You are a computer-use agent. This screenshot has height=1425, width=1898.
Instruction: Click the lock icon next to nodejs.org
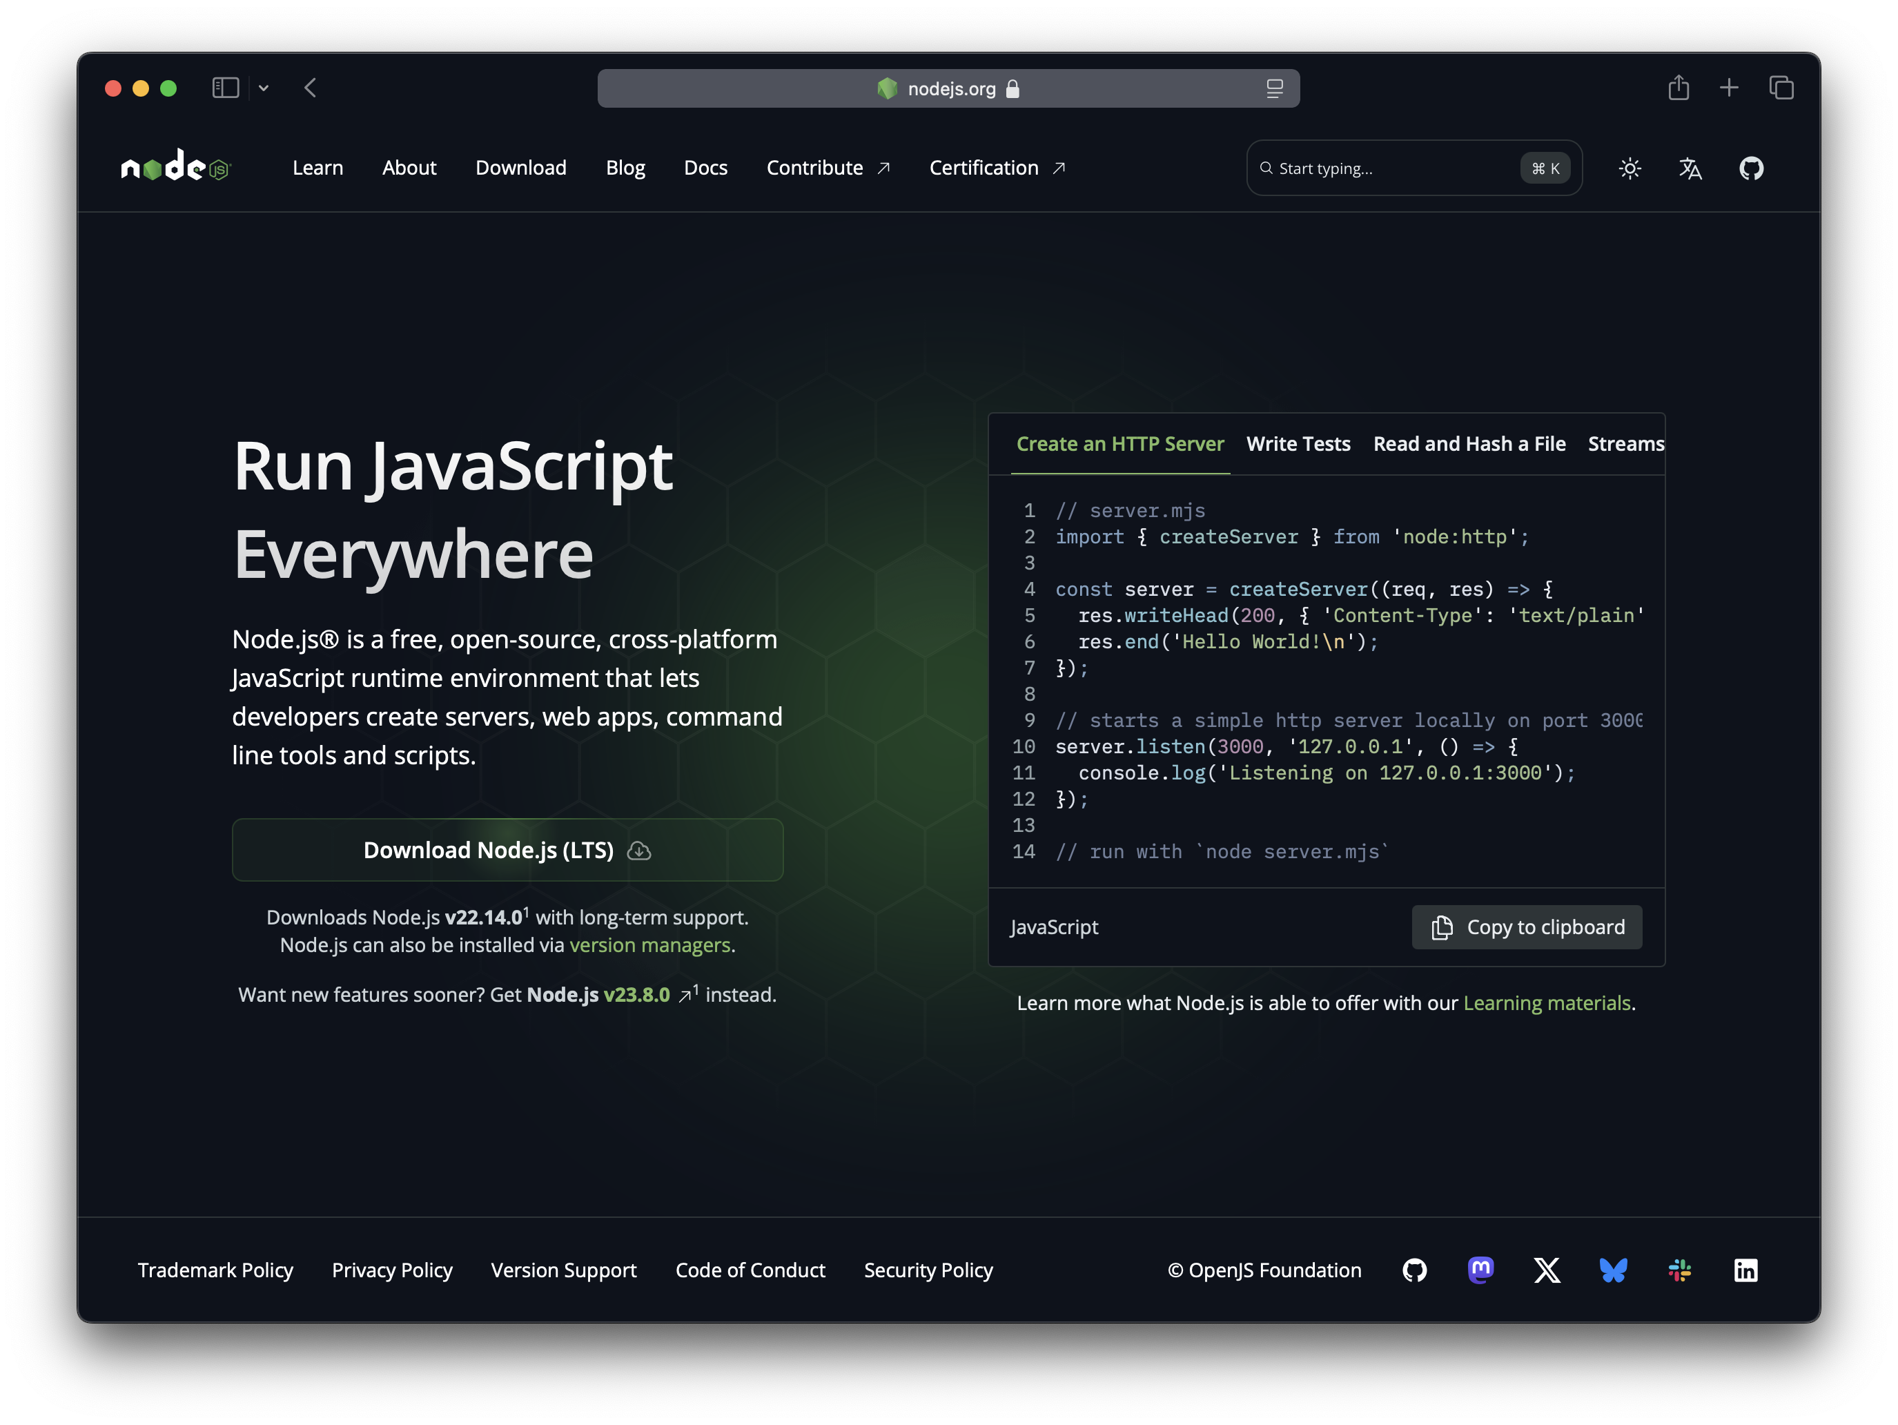coord(1012,88)
